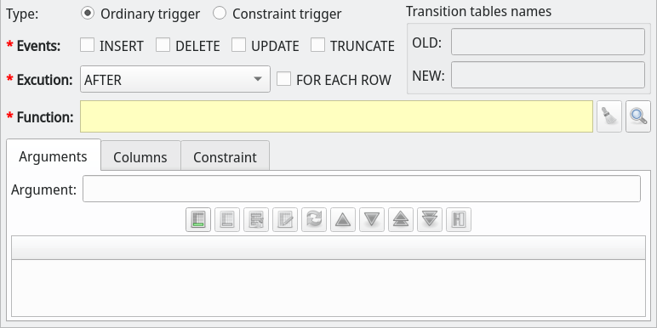Open the Constraint tab
Viewport: 657px width, 328px height.
click(x=225, y=157)
